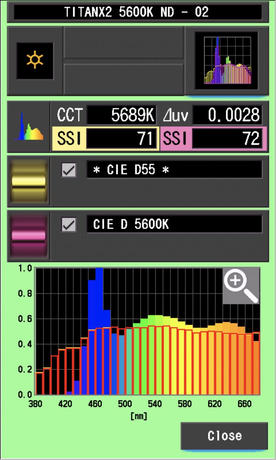Tap the Δuv value 0.0028

pos(227,116)
